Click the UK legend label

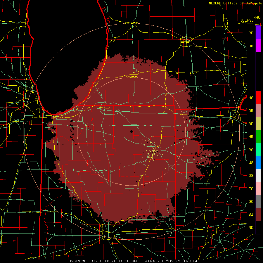[251, 46]
